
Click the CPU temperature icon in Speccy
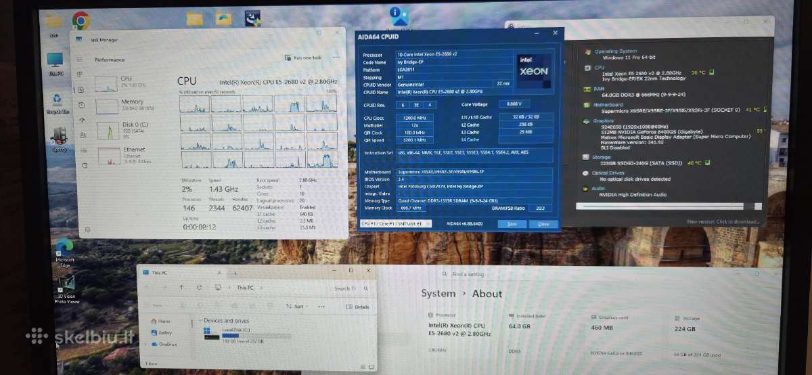pos(712,72)
